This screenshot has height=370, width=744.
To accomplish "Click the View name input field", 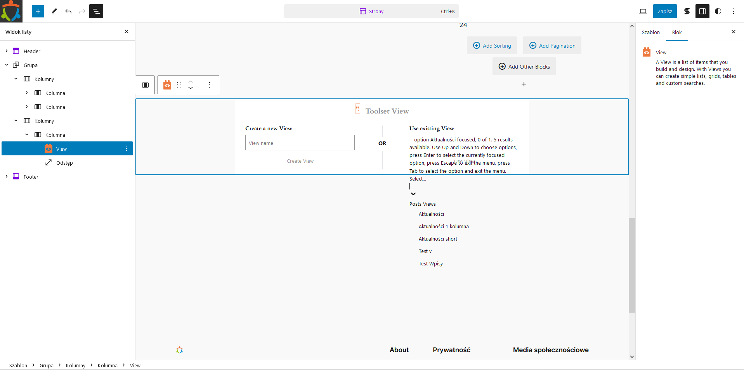I will click(x=300, y=143).
